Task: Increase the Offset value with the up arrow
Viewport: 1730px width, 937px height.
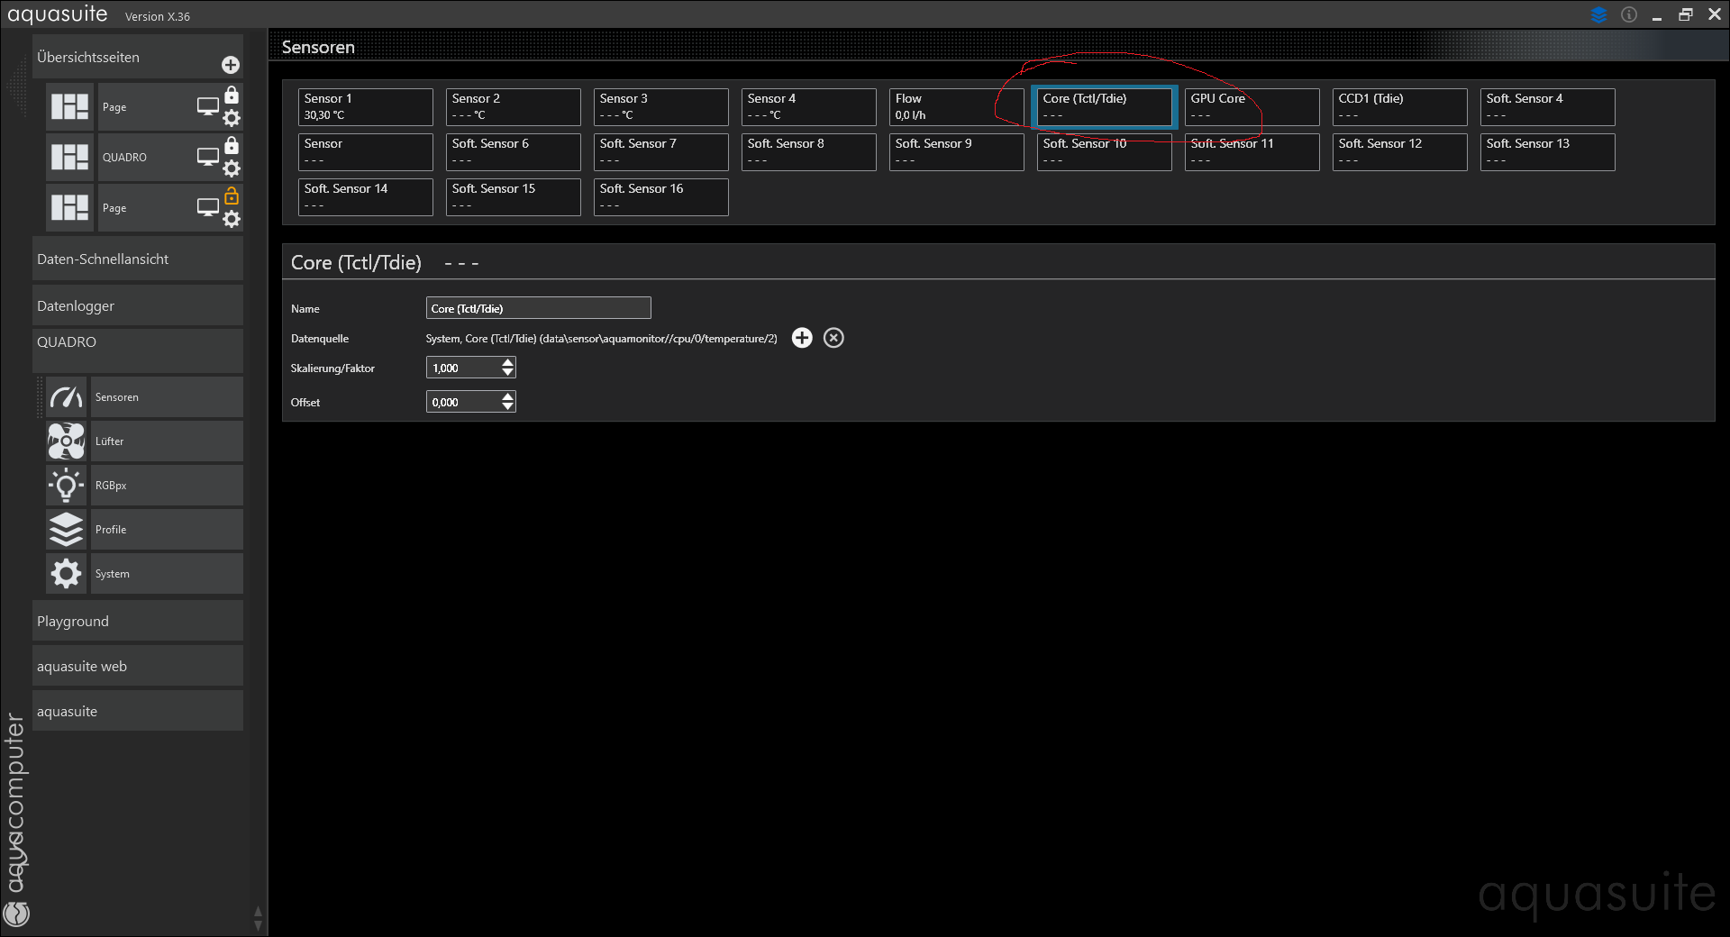Action: pyautogui.click(x=508, y=396)
